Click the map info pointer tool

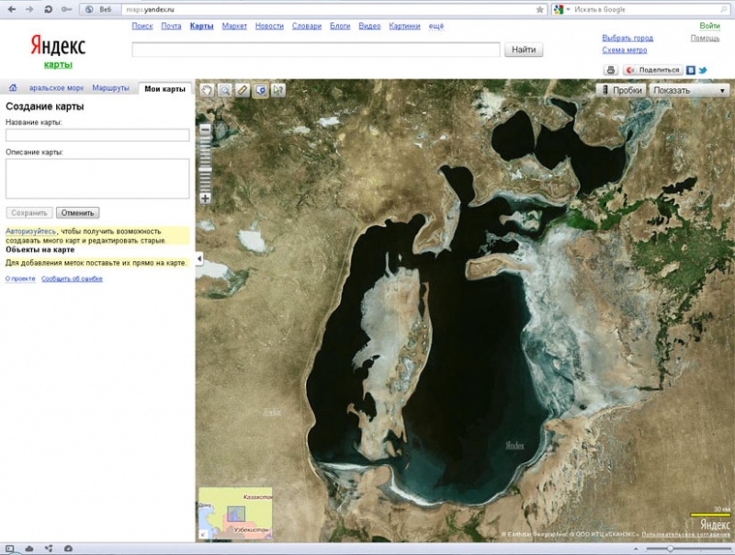click(x=278, y=90)
